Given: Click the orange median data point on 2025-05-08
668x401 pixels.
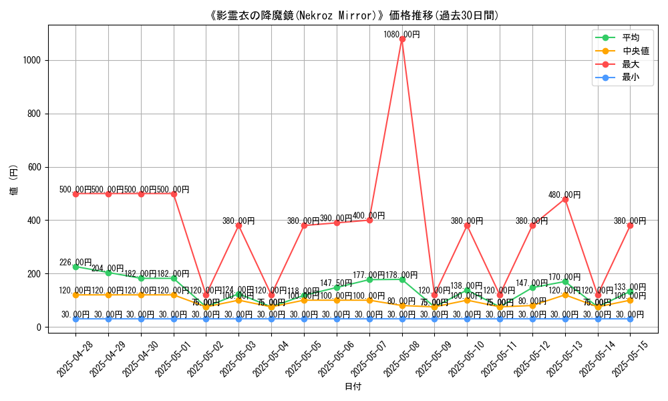Looking at the screenshot, I should (x=401, y=305).
